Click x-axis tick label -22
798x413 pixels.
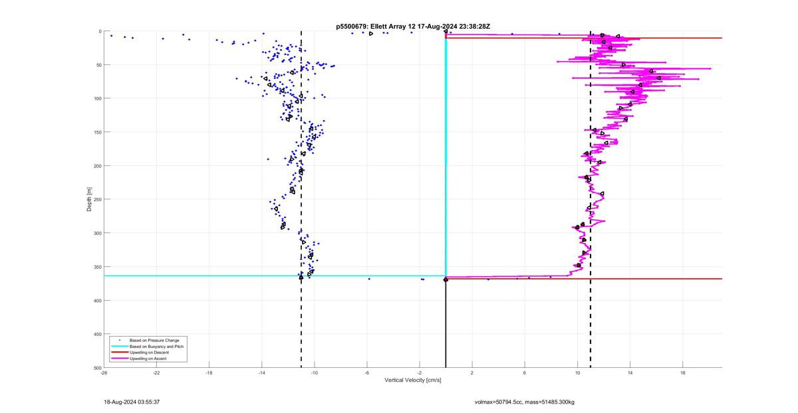156,373
